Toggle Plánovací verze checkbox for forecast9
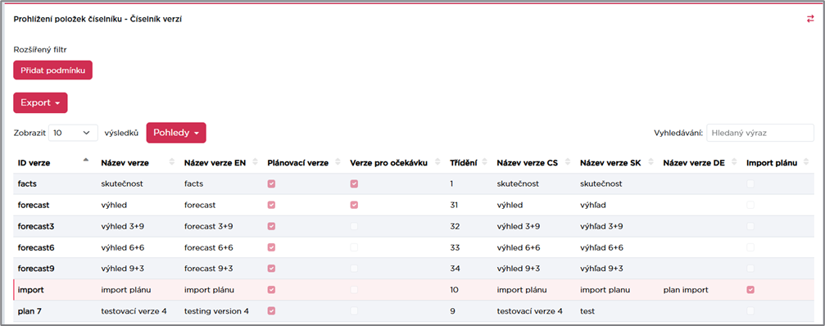825x326 pixels. 271,268
